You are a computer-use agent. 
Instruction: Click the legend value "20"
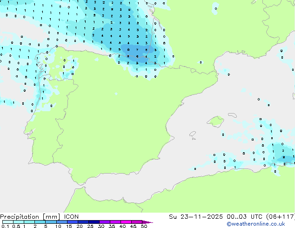(x=80, y=226)
